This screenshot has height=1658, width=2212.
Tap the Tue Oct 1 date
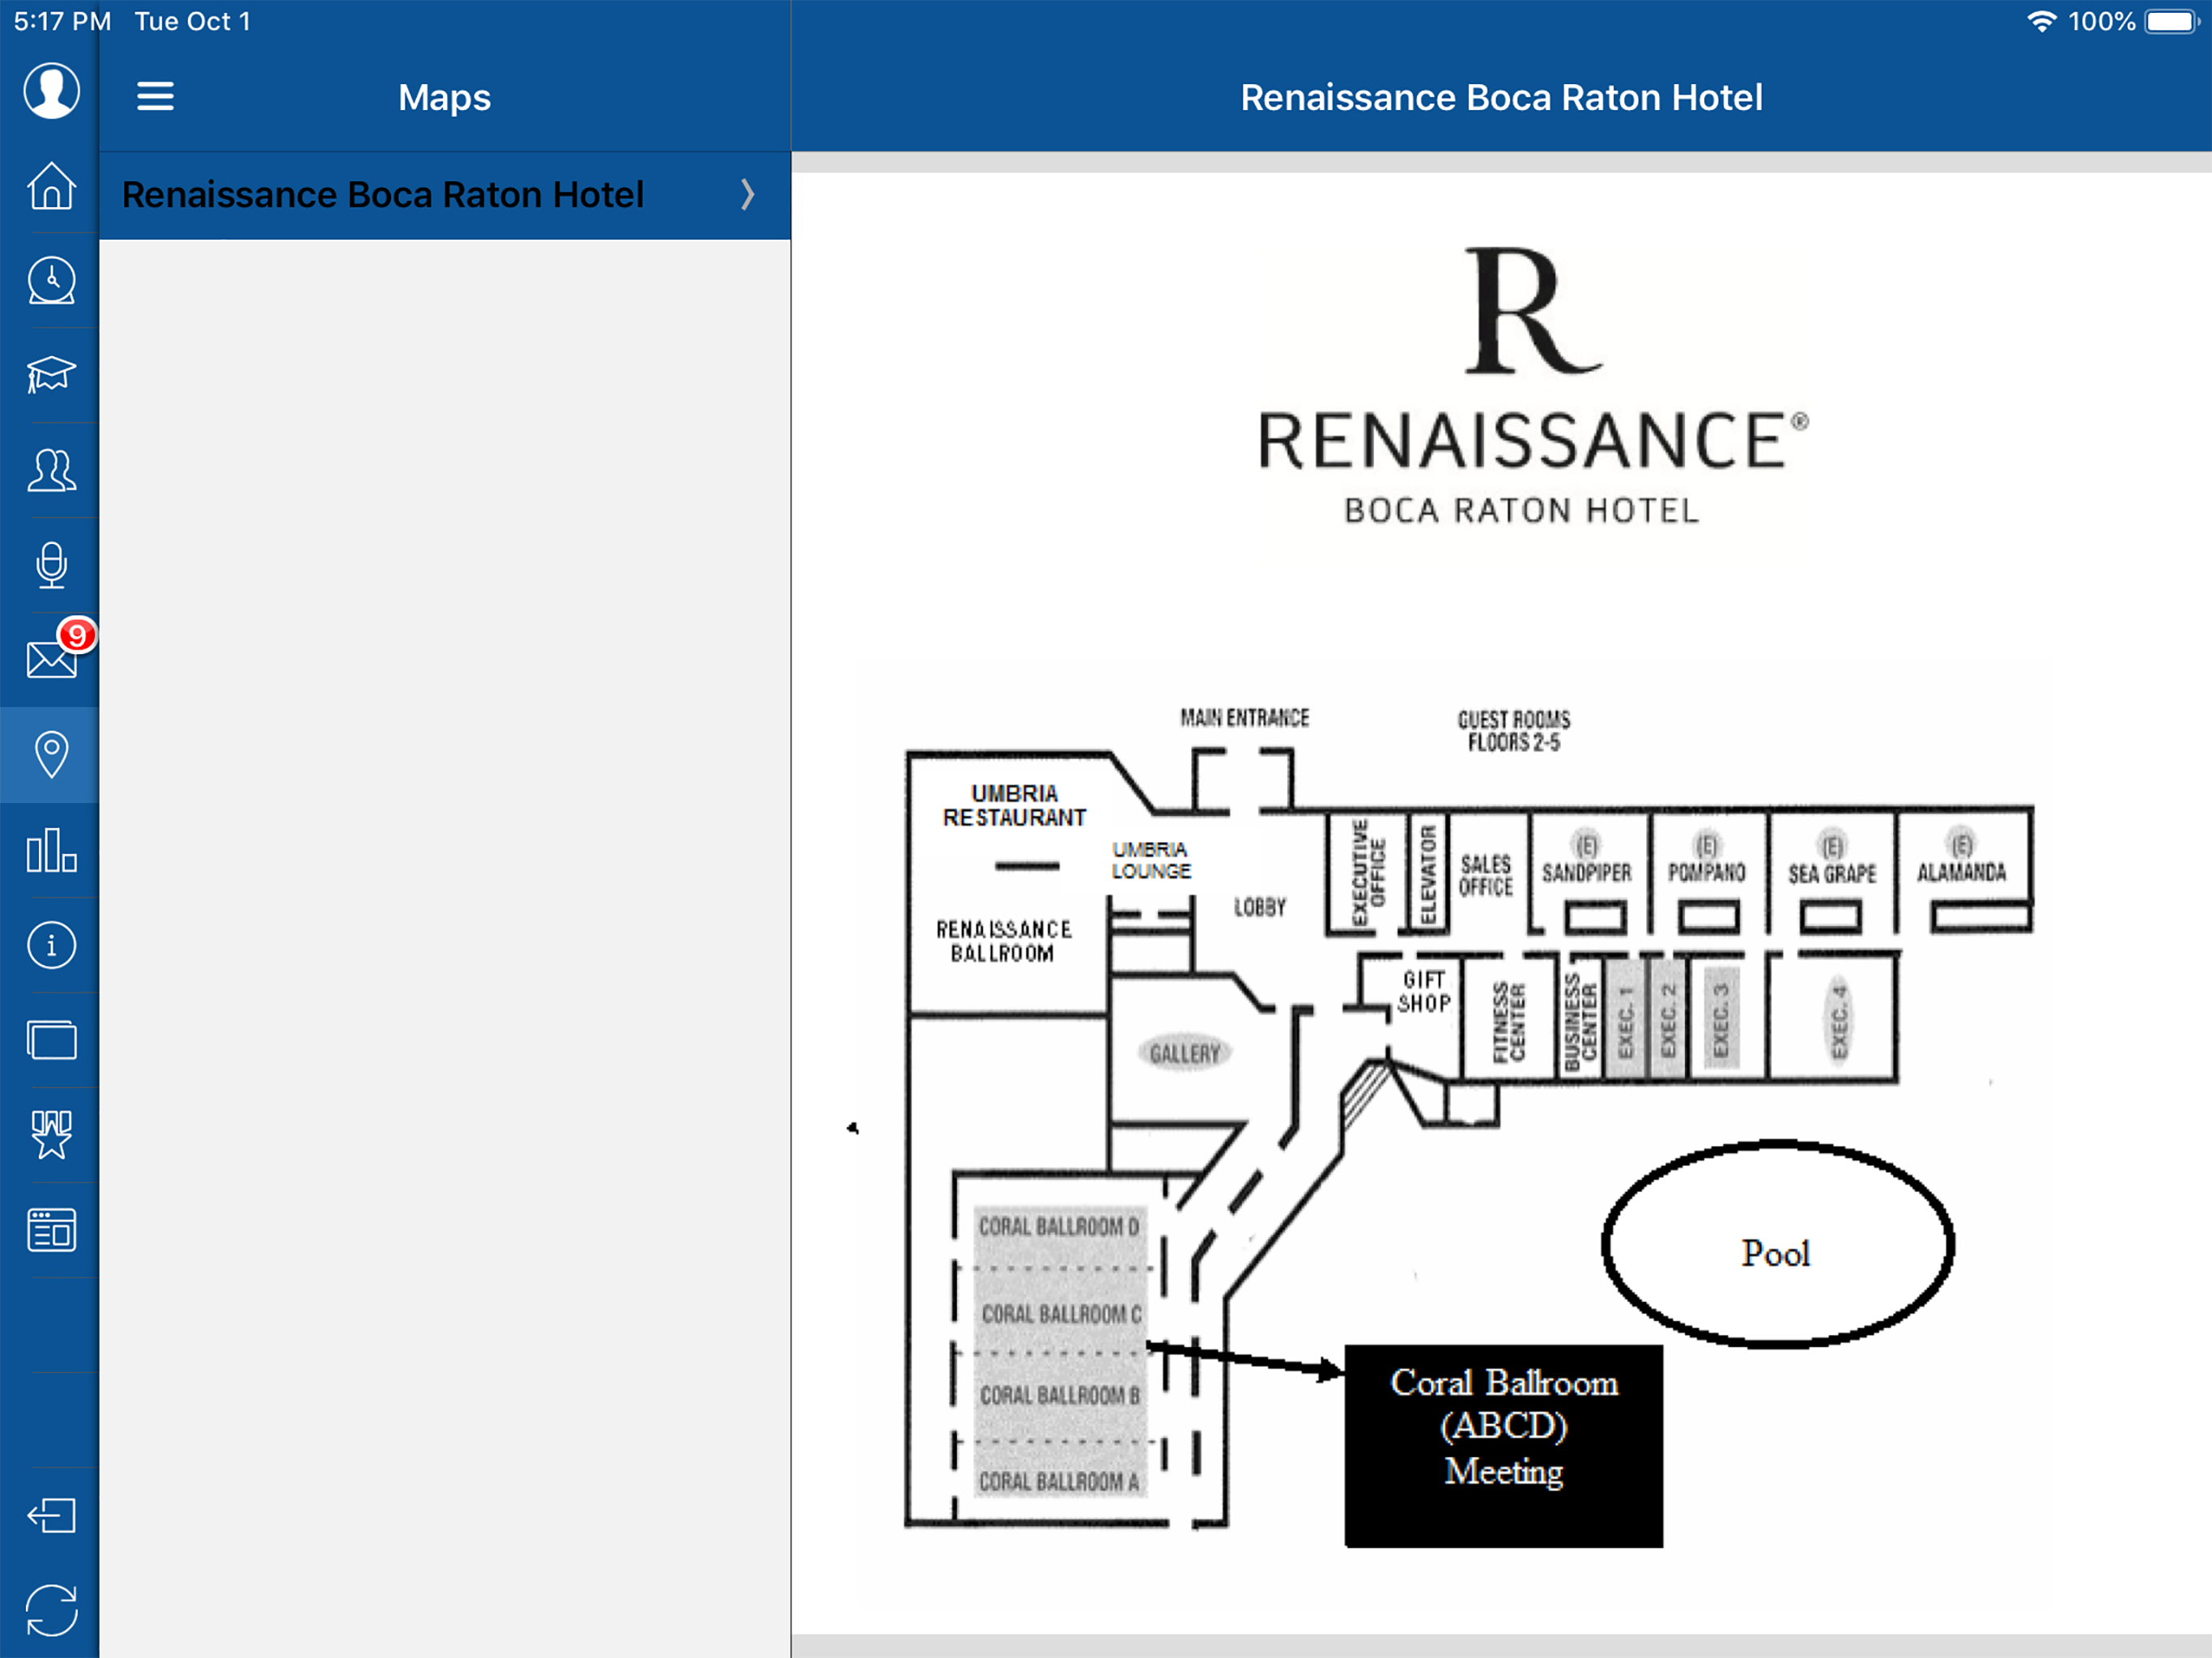click(x=192, y=21)
